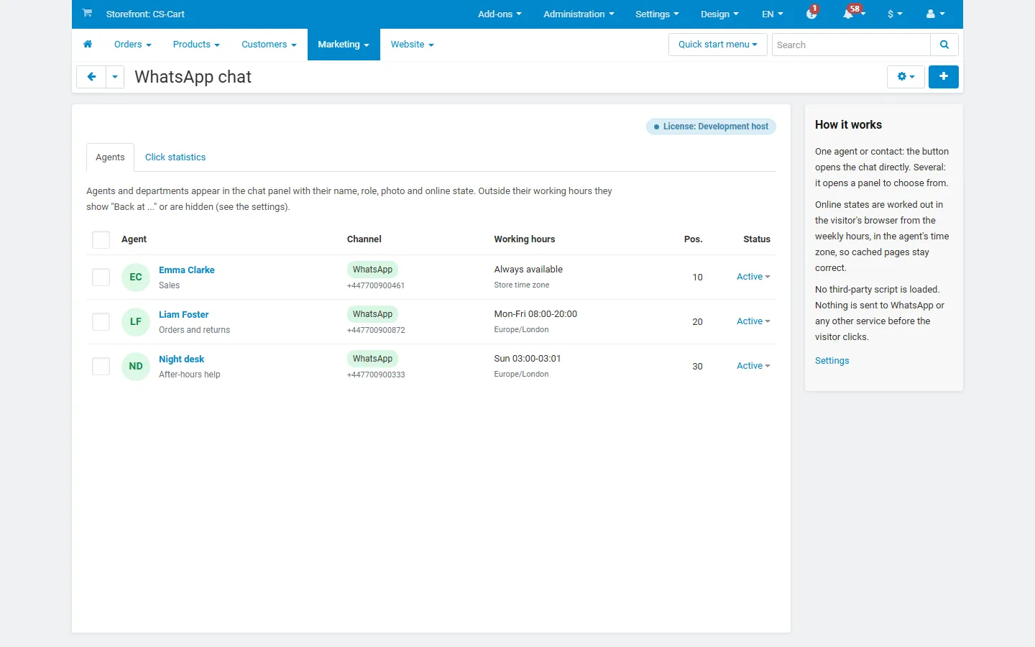The height and width of the screenshot is (647, 1035).
Task: Open Night desk's Active status dropdown
Action: 753,366
